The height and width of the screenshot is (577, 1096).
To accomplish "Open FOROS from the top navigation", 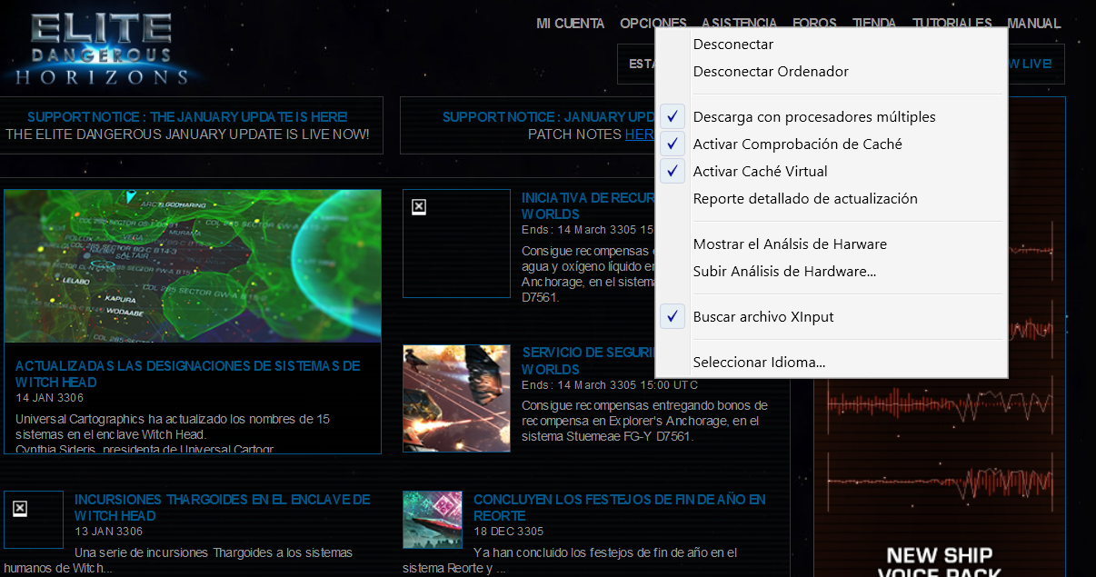I will [x=814, y=24].
